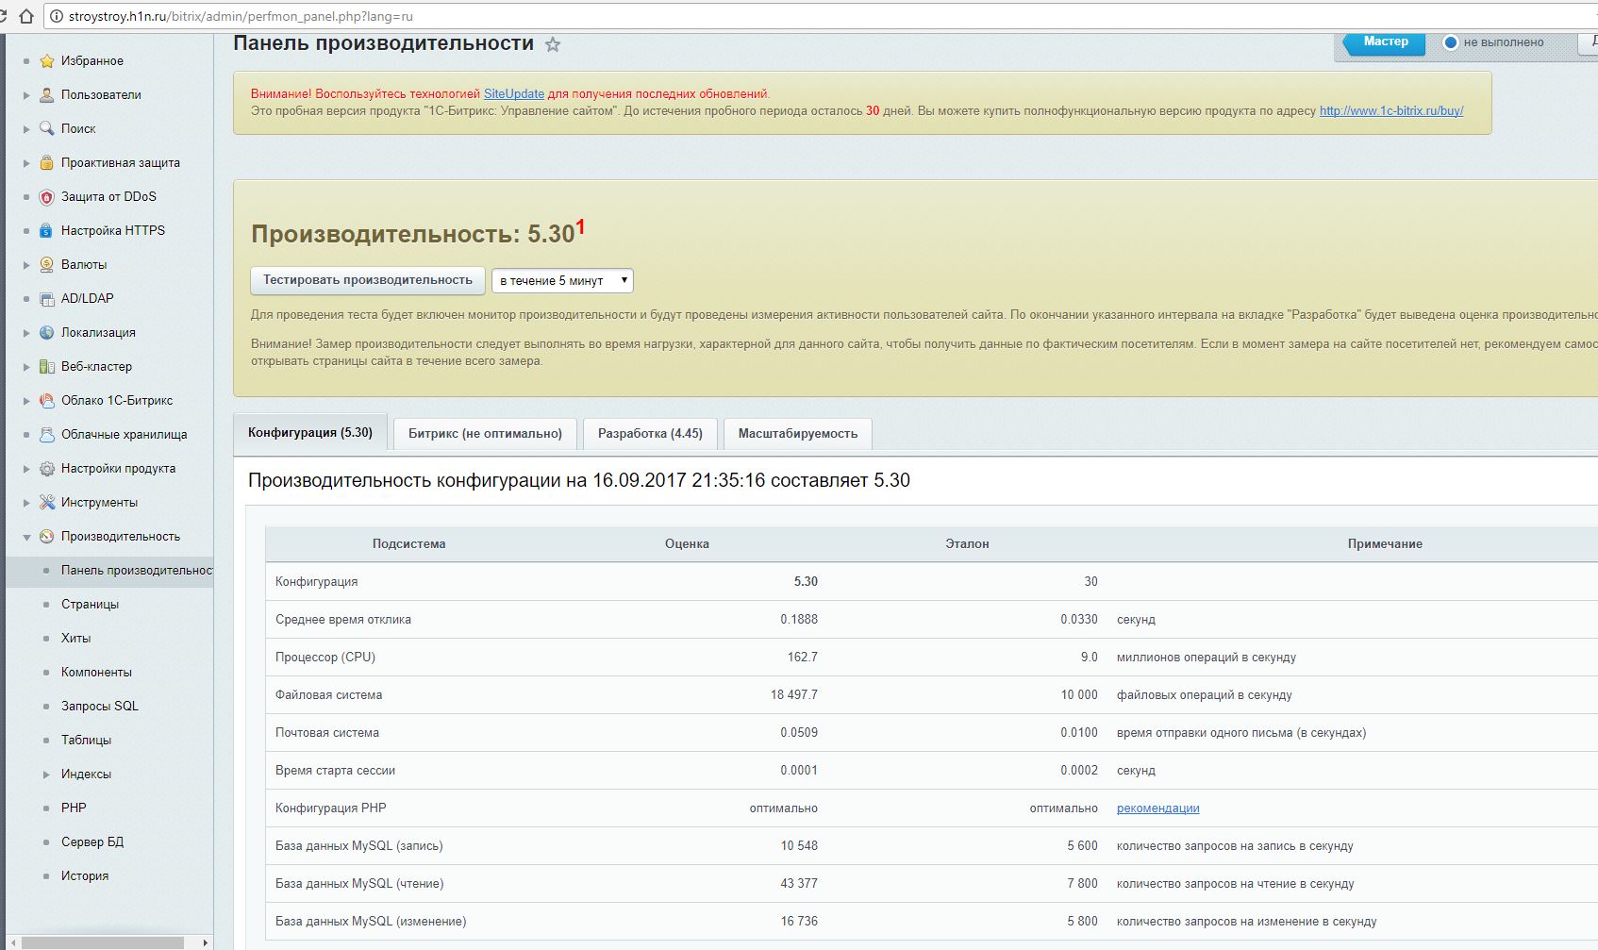
Task: Click the Проактивная защита lock icon
Action: click(47, 163)
